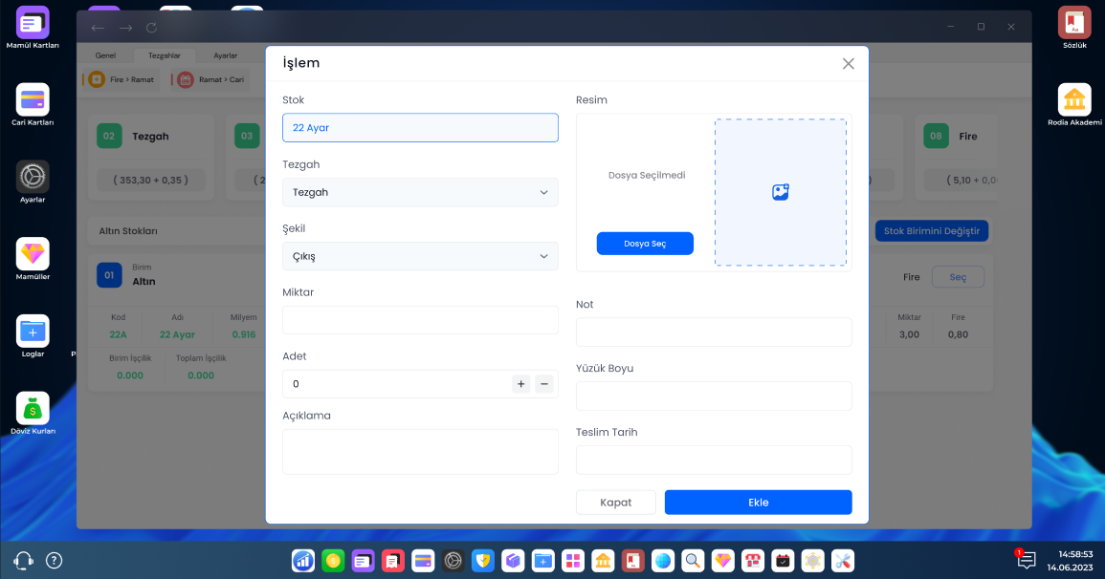Viewport: 1105px width, 579px height.
Task: Focus the Teslim Tarih input field
Action: click(713, 460)
